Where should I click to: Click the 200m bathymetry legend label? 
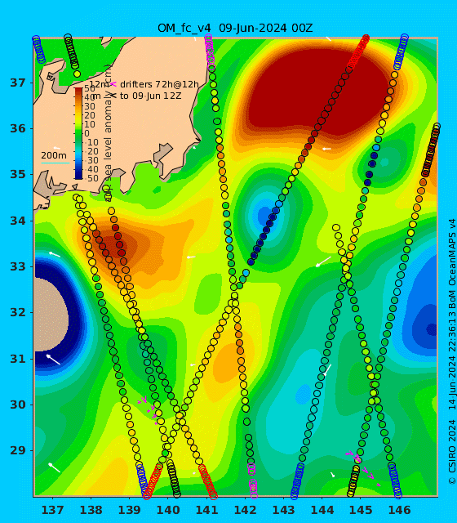(x=54, y=155)
